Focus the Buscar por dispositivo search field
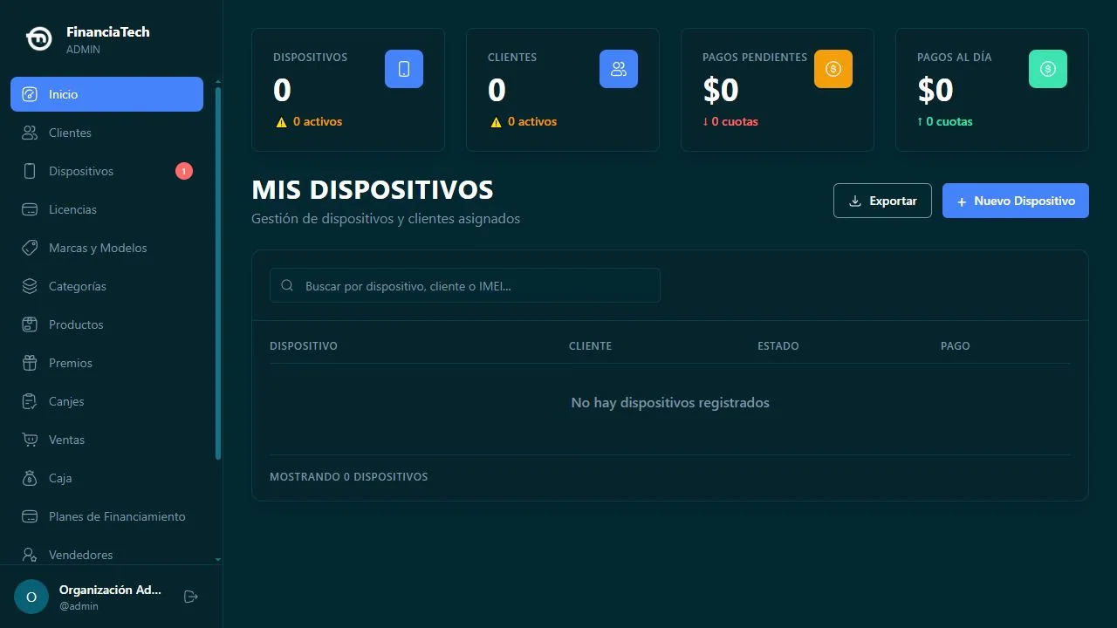This screenshot has height=628, width=1117. pos(465,285)
